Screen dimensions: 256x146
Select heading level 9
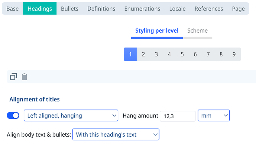[234, 54]
